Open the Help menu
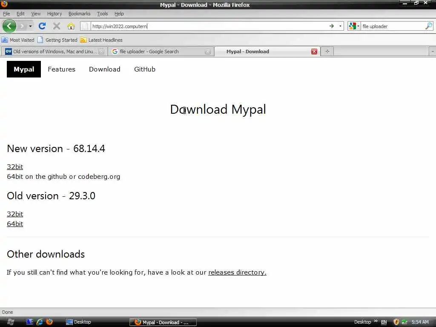Image resolution: width=436 pixels, height=327 pixels. [119, 14]
